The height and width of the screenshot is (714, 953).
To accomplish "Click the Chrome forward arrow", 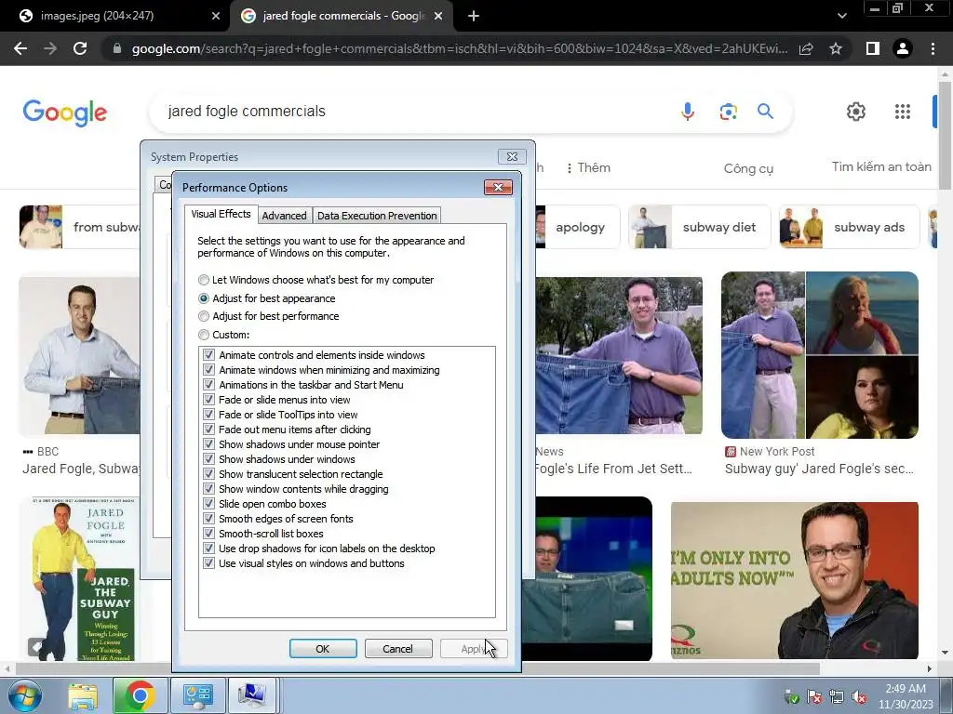I will click(x=50, y=48).
